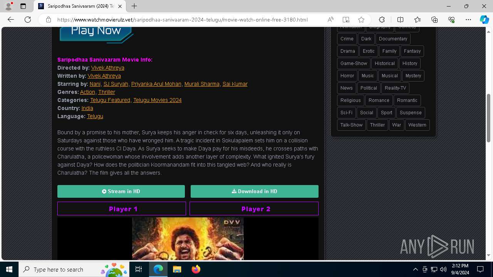This screenshot has height=277, width=493.
Task: Toggle Split screen view
Action: click(x=400, y=20)
